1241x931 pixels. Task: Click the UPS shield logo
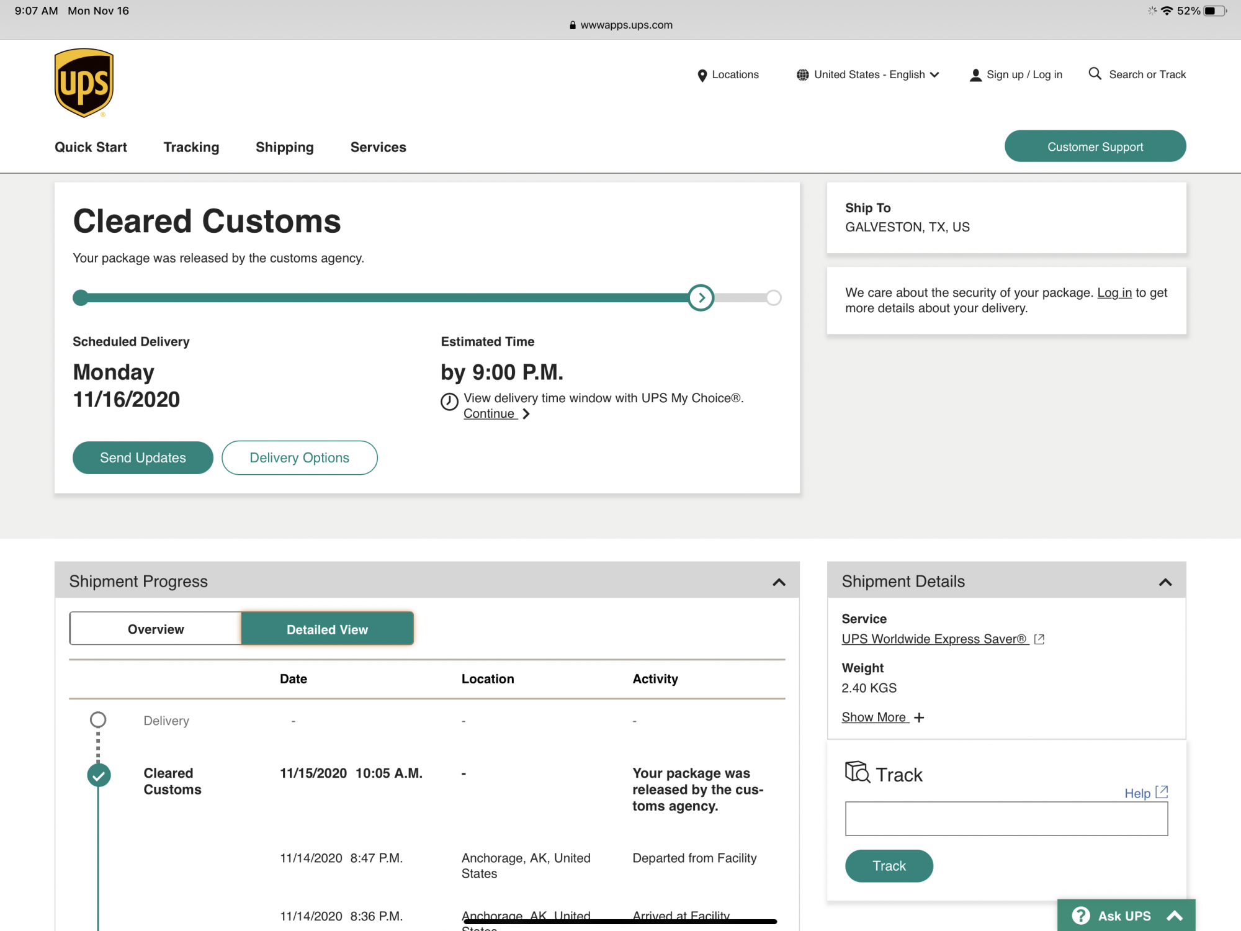pos(84,83)
